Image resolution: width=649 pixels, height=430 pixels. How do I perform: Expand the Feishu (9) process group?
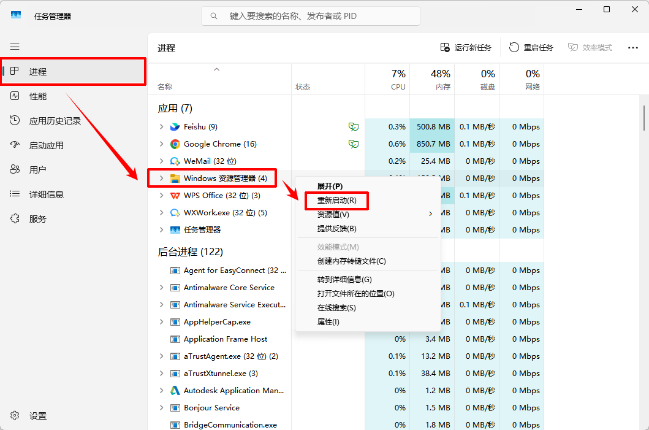click(x=161, y=127)
